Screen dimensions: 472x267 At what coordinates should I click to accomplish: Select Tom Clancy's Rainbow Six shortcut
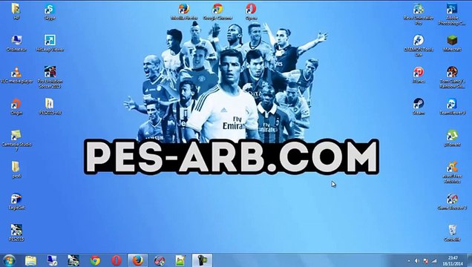[452, 77]
